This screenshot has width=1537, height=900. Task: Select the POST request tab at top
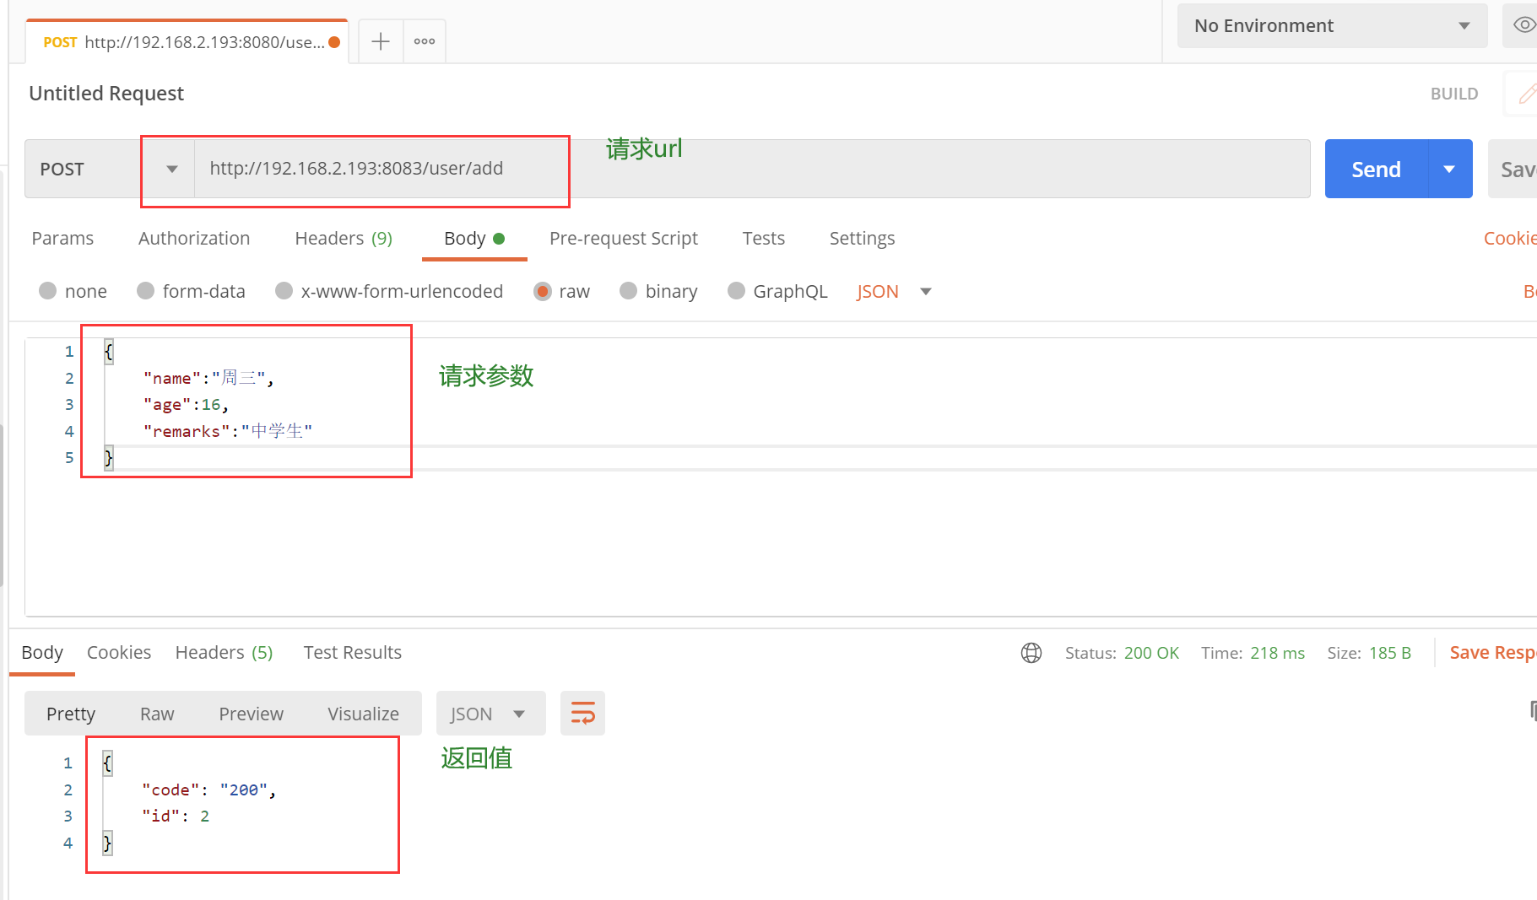point(186,42)
